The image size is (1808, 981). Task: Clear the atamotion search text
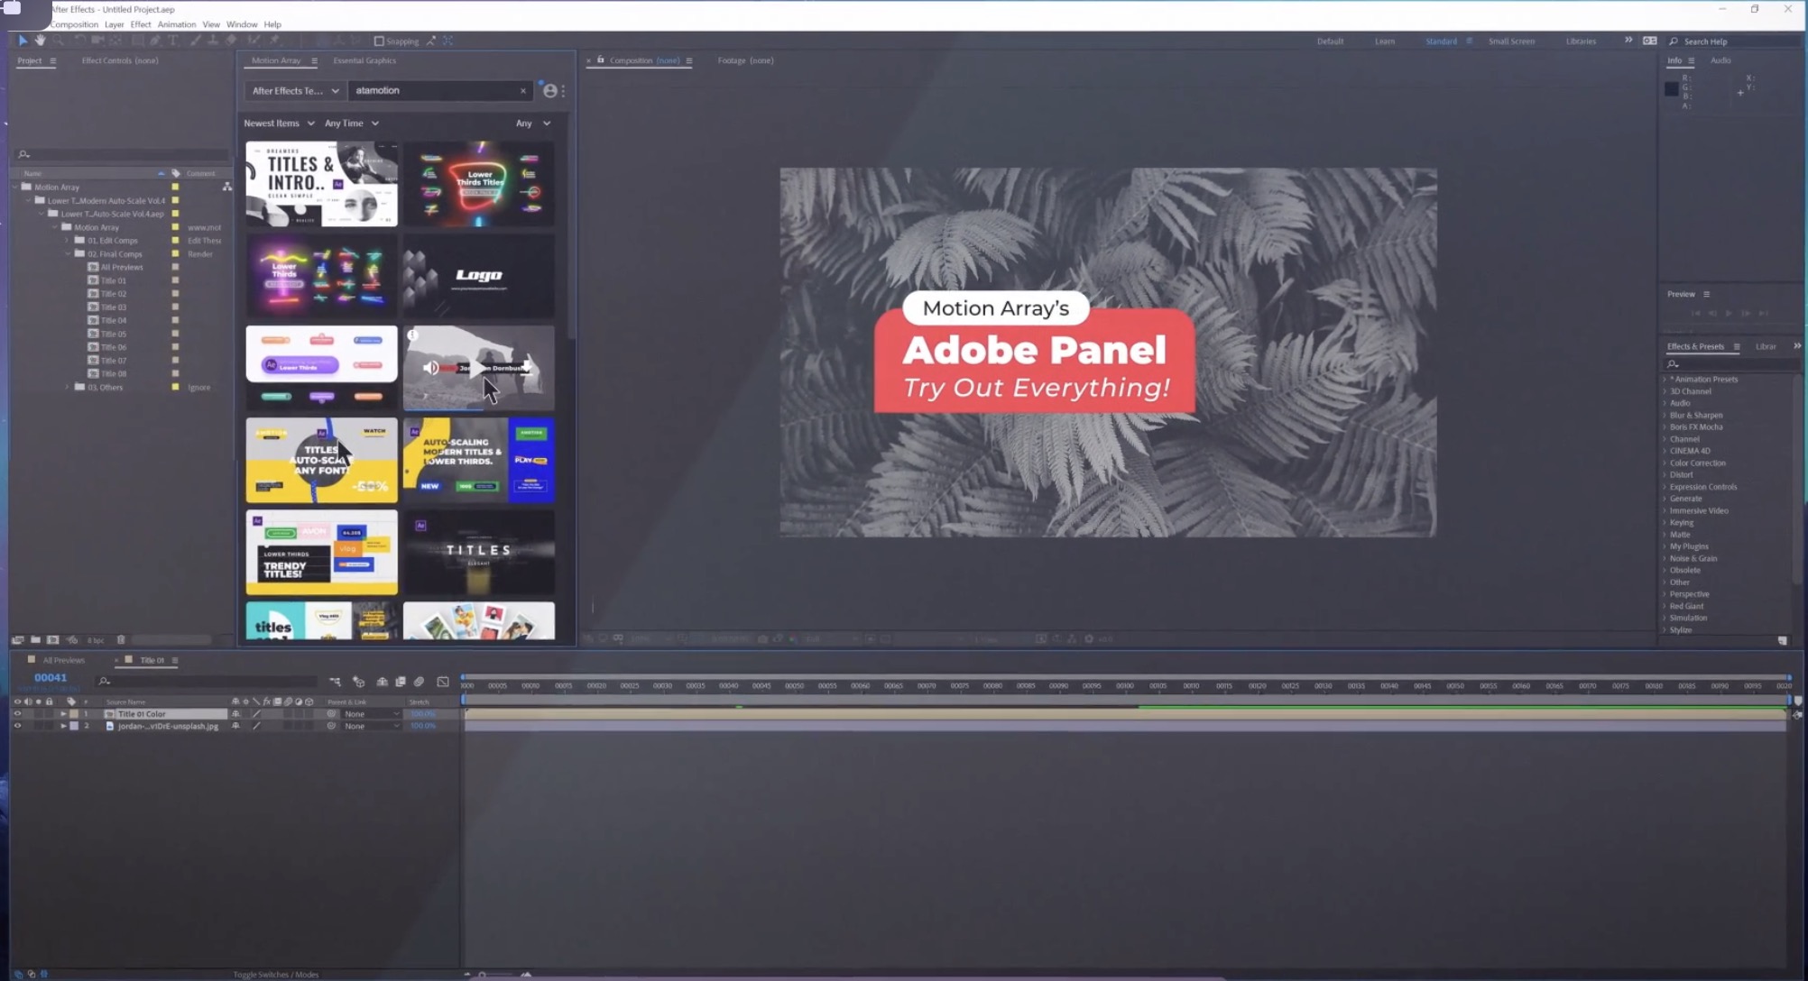click(x=522, y=91)
